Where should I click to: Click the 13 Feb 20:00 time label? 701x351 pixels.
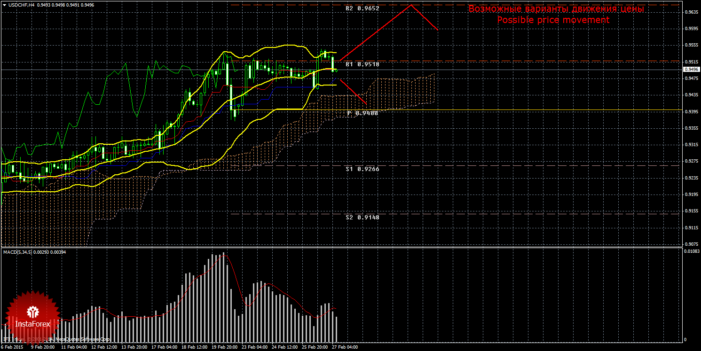click(134, 348)
